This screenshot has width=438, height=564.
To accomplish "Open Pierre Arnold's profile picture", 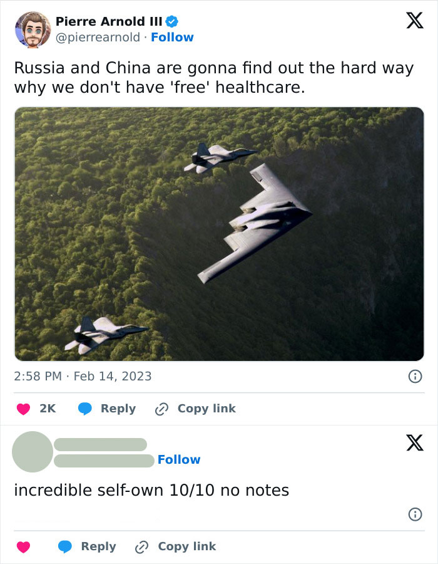I will [x=31, y=29].
